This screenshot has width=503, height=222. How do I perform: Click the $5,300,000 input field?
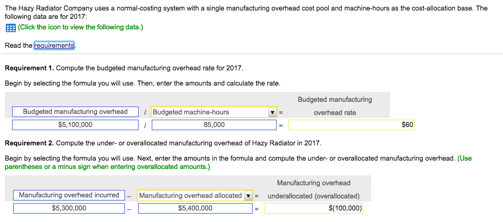[x=69, y=208]
